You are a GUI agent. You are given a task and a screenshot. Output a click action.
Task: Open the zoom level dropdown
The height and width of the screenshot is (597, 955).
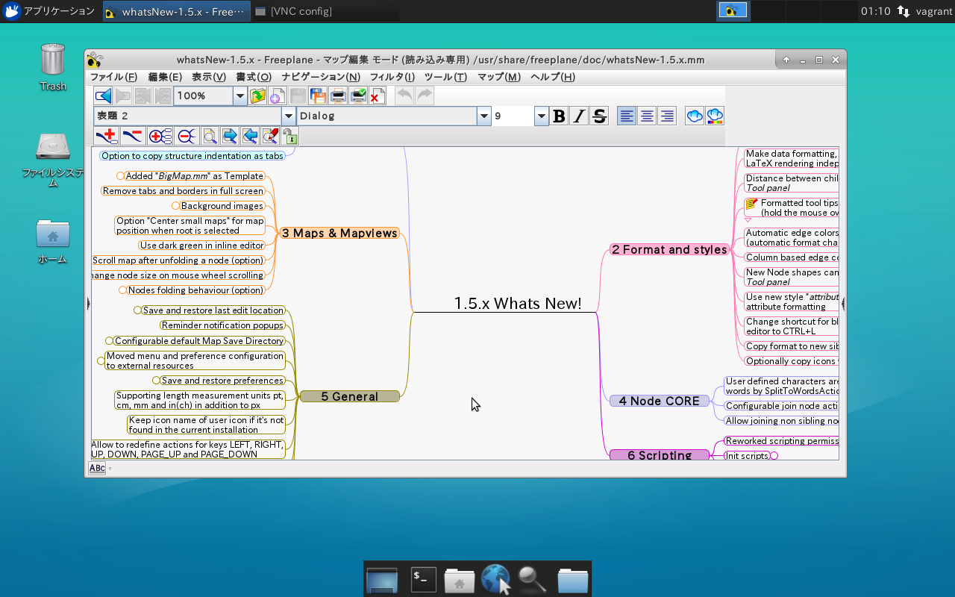(239, 96)
